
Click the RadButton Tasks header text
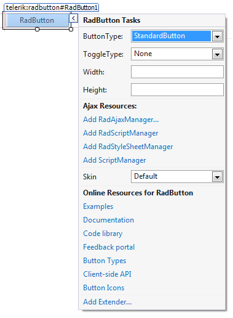coord(112,20)
